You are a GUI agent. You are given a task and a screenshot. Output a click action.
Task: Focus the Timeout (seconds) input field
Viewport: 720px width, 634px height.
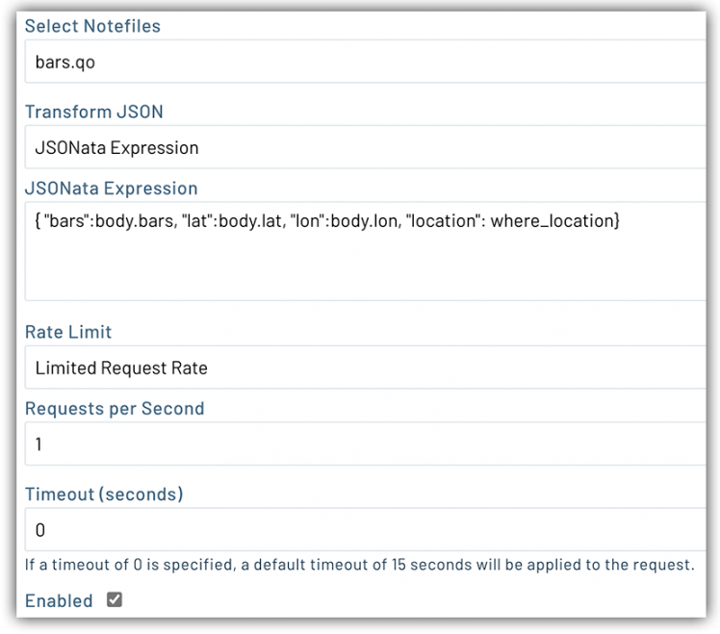[366, 530]
